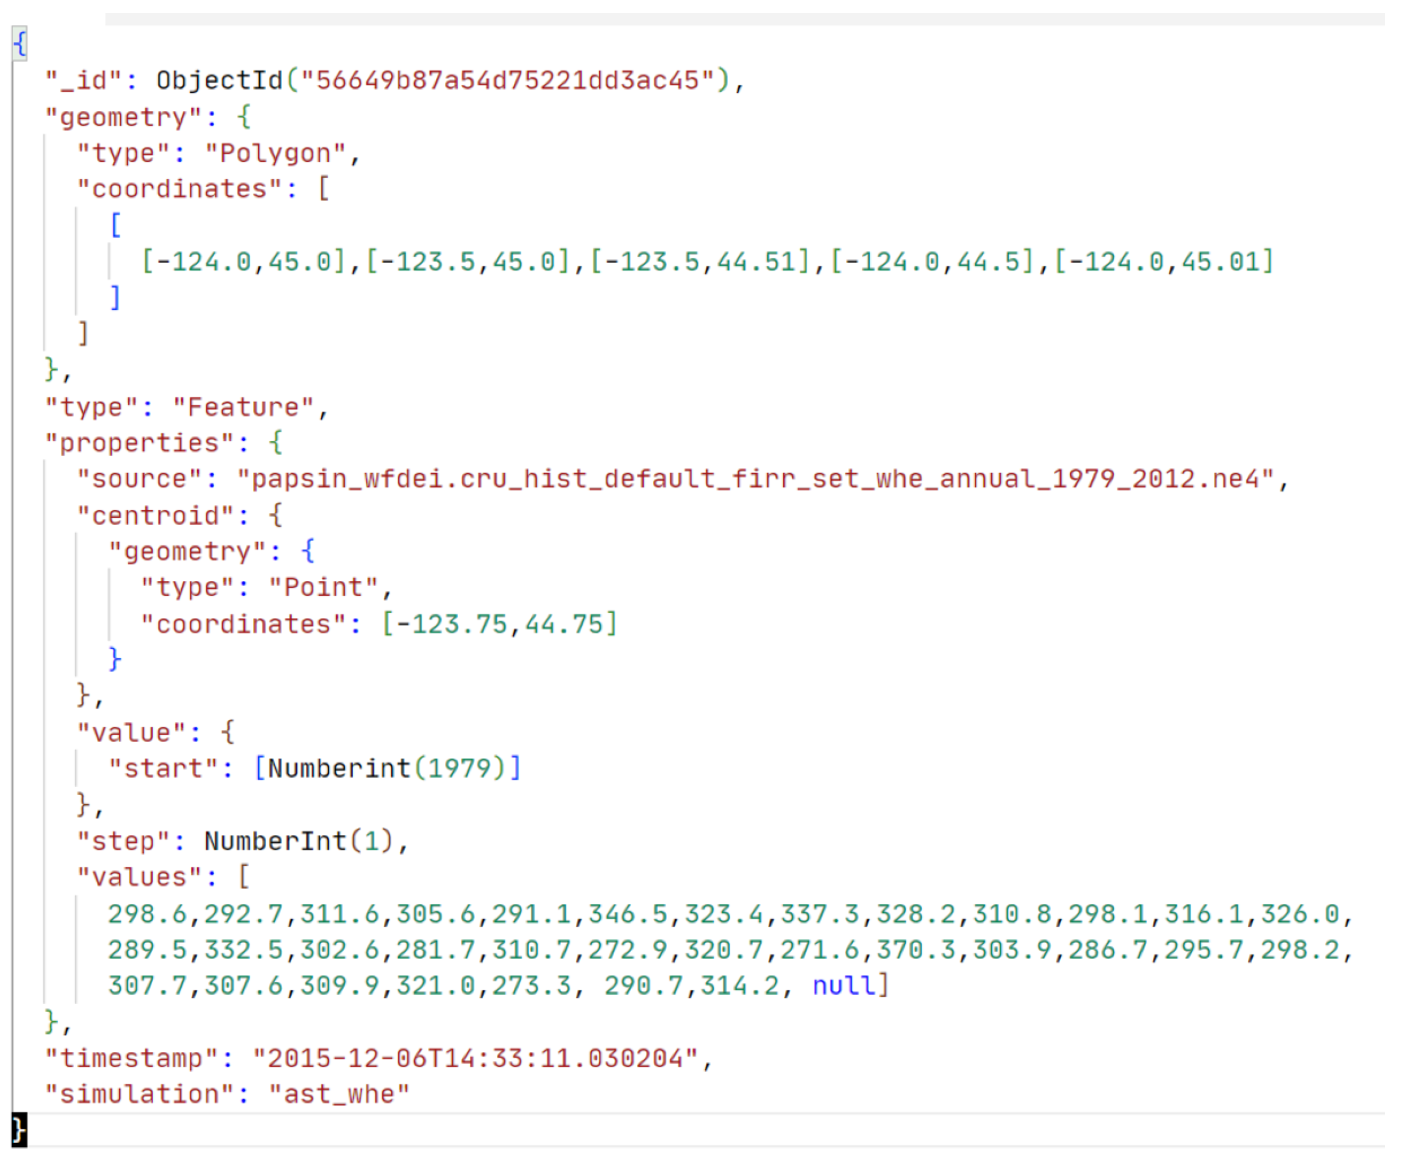Viewport: 1402px width, 1158px height.
Task: Click the "_id" key
Action: [x=84, y=81]
